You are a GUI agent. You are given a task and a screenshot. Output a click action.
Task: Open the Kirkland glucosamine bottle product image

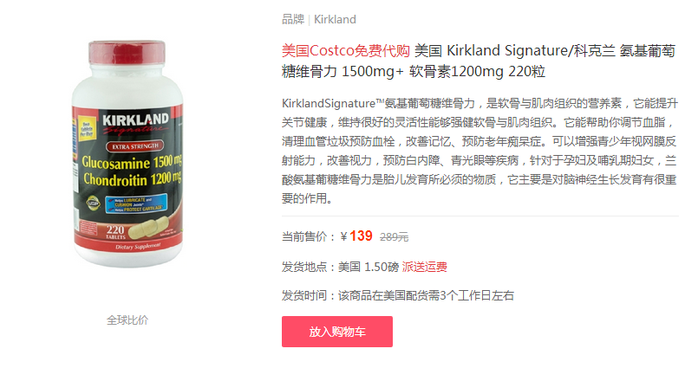(127, 153)
